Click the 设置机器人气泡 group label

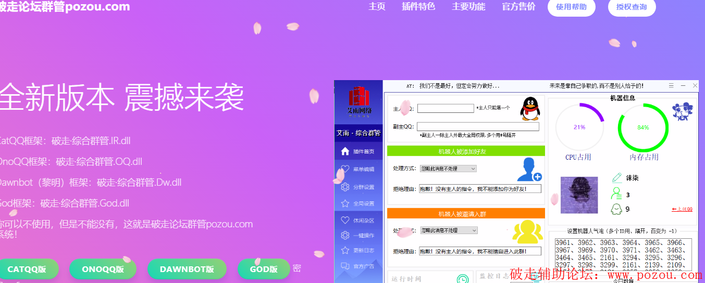[x=623, y=231]
